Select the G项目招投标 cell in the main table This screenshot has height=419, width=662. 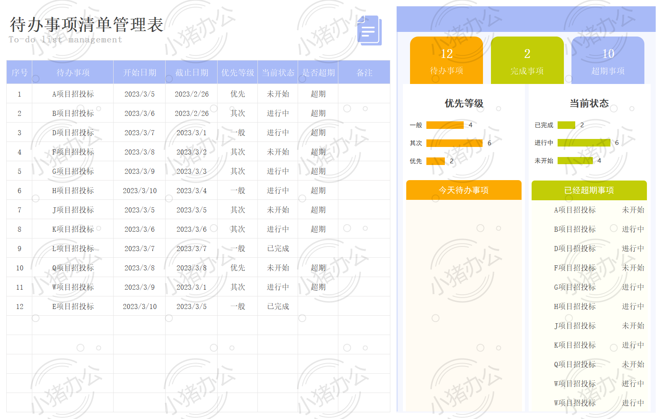[x=73, y=171]
